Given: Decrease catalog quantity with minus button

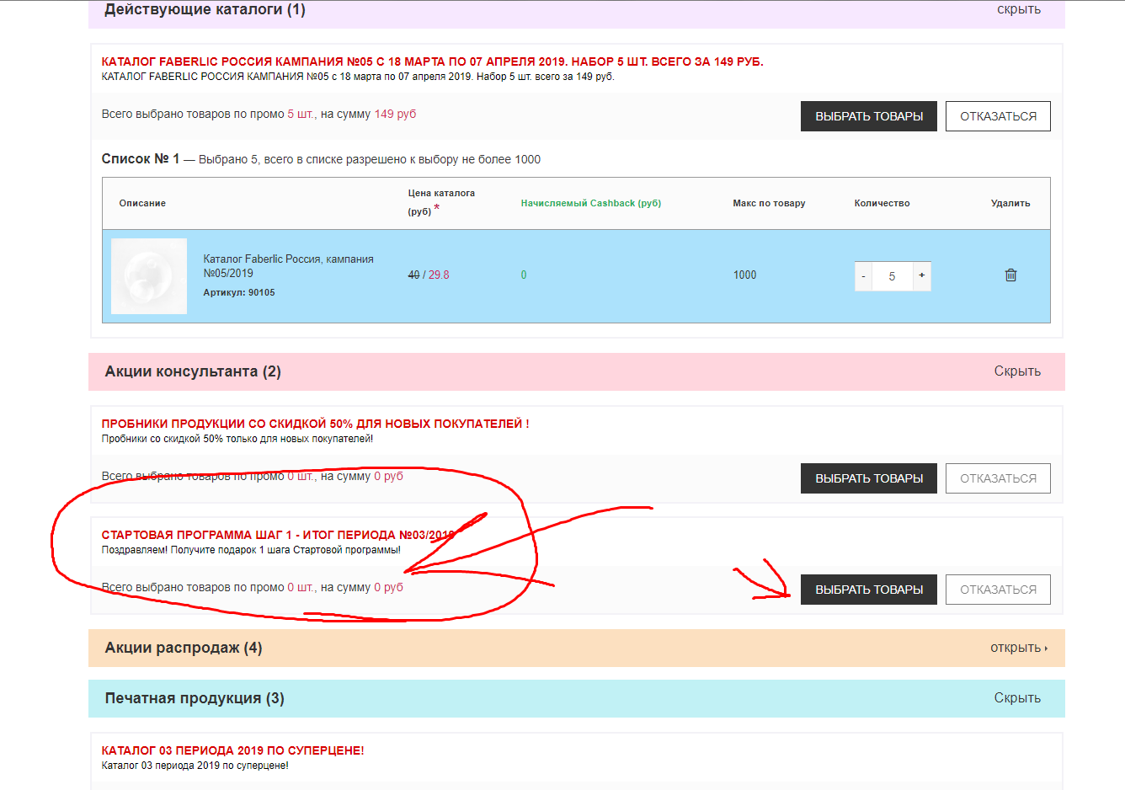Looking at the screenshot, I should point(863,276).
